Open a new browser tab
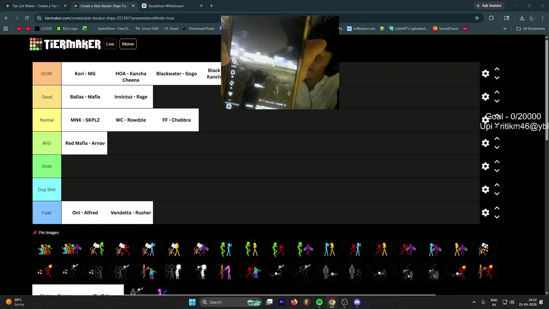 pyautogui.click(x=211, y=6)
